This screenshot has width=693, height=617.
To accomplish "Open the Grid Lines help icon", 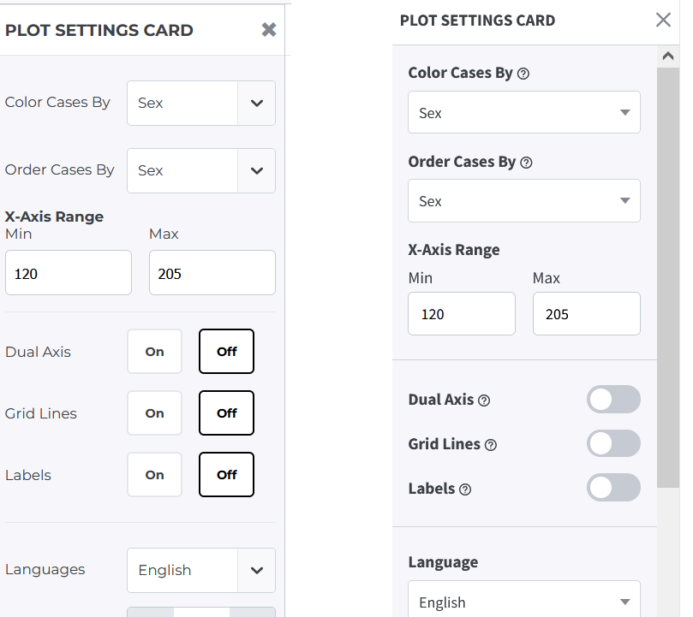I will click(491, 445).
